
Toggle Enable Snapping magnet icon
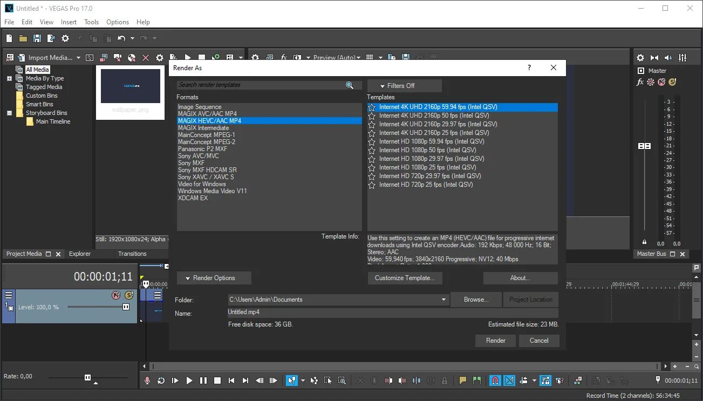(495, 380)
